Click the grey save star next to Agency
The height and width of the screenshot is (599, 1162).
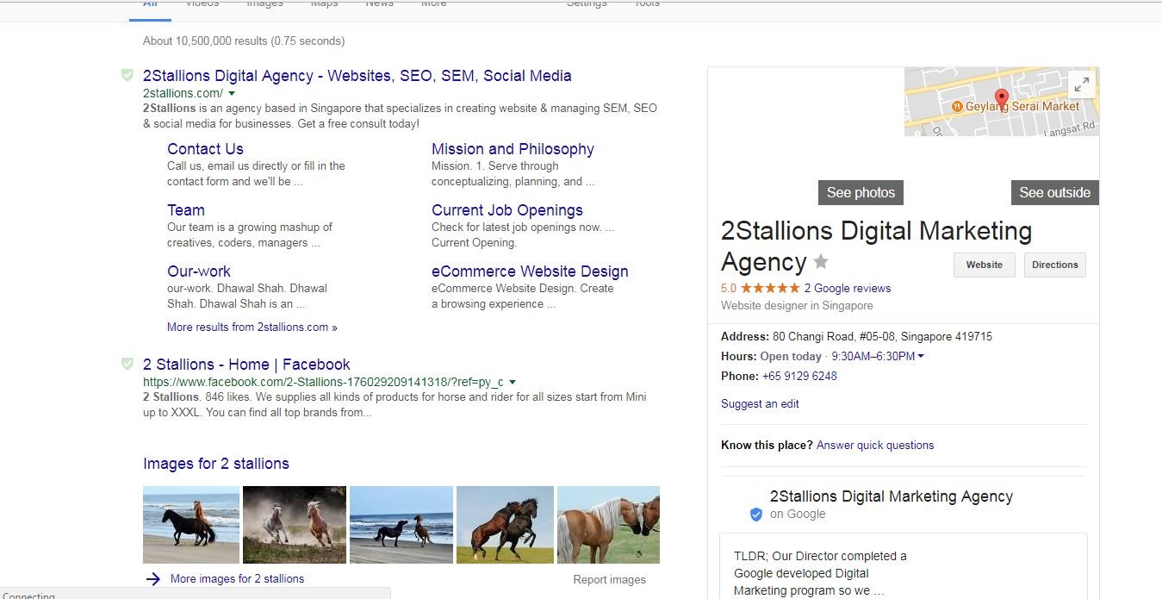click(x=821, y=261)
